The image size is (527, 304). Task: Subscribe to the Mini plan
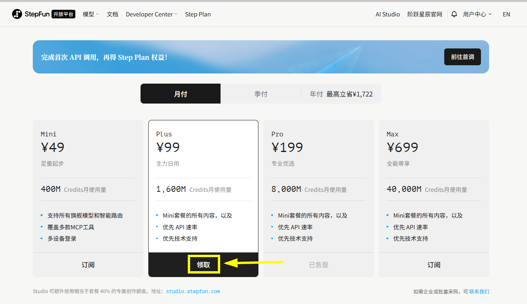(x=88, y=265)
